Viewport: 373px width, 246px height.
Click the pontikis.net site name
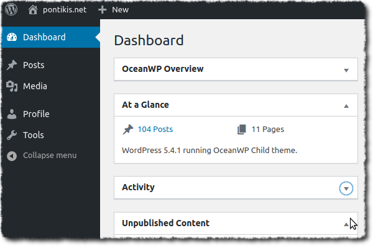click(x=65, y=10)
